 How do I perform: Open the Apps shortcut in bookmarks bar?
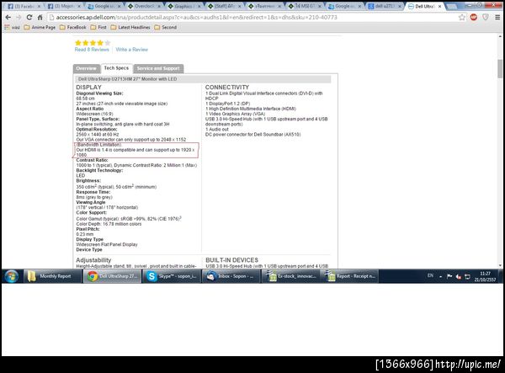pos(12,28)
